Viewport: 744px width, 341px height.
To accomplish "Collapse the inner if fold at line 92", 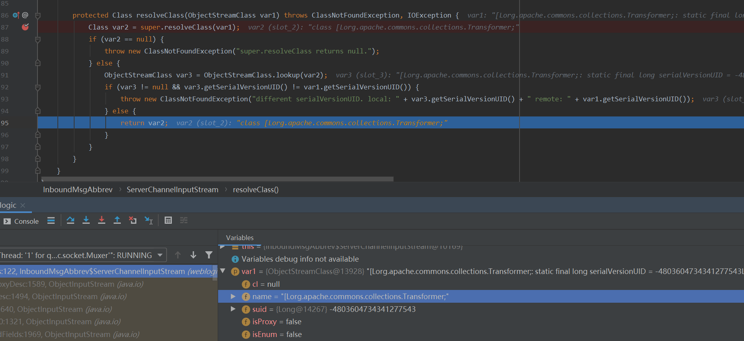I will click(38, 87).
